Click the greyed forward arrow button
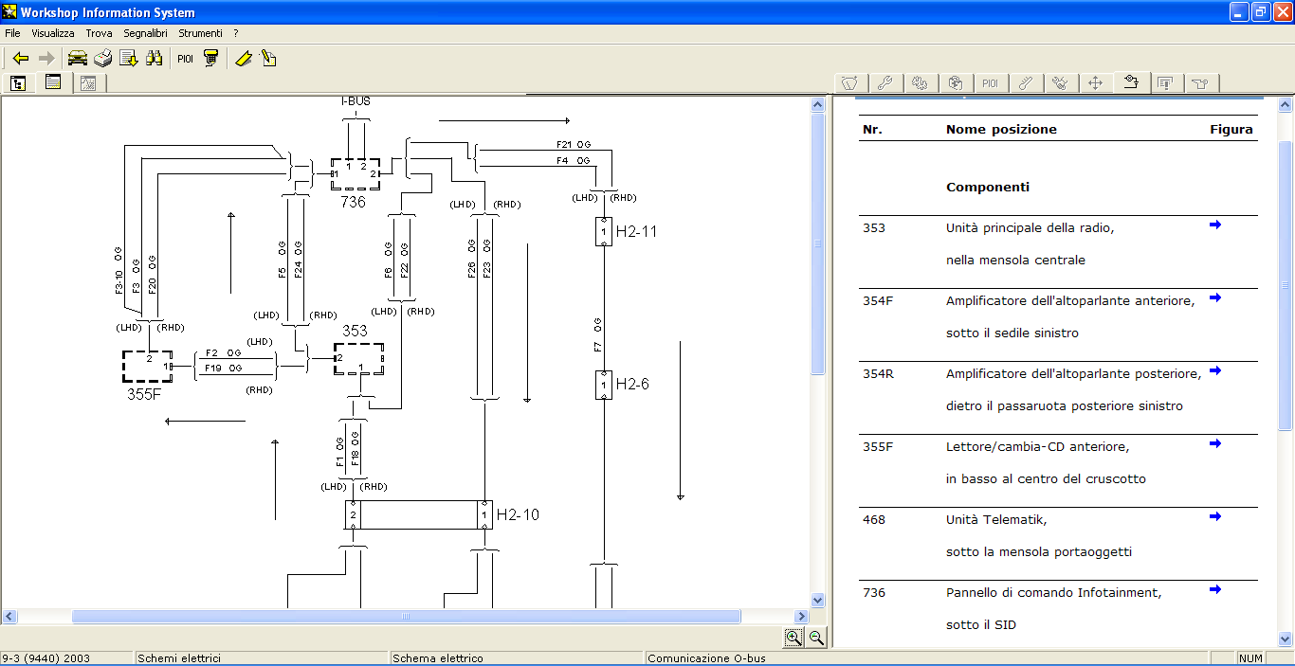This screenshot has width=1295, height=666. [x=46, y=59]
